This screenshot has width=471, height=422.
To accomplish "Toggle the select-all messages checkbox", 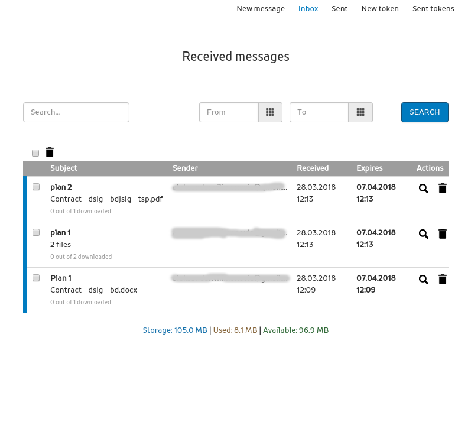I will coord(35,153).
